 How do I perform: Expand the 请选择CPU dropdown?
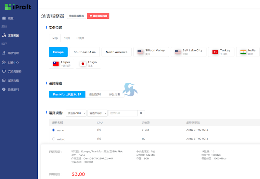pyautogui.click(x=76, y=113)
